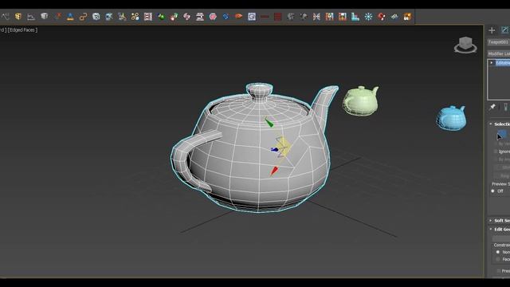This screenshot has width=510, height=287.
Task: Select the Off preview selection radio button
Action: click(x=492, y=191)
